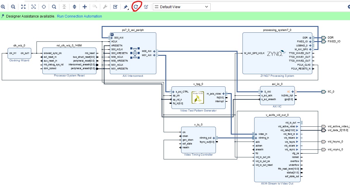
Task: Click the Validate Design checkmark icon
Action: point(115,7)
